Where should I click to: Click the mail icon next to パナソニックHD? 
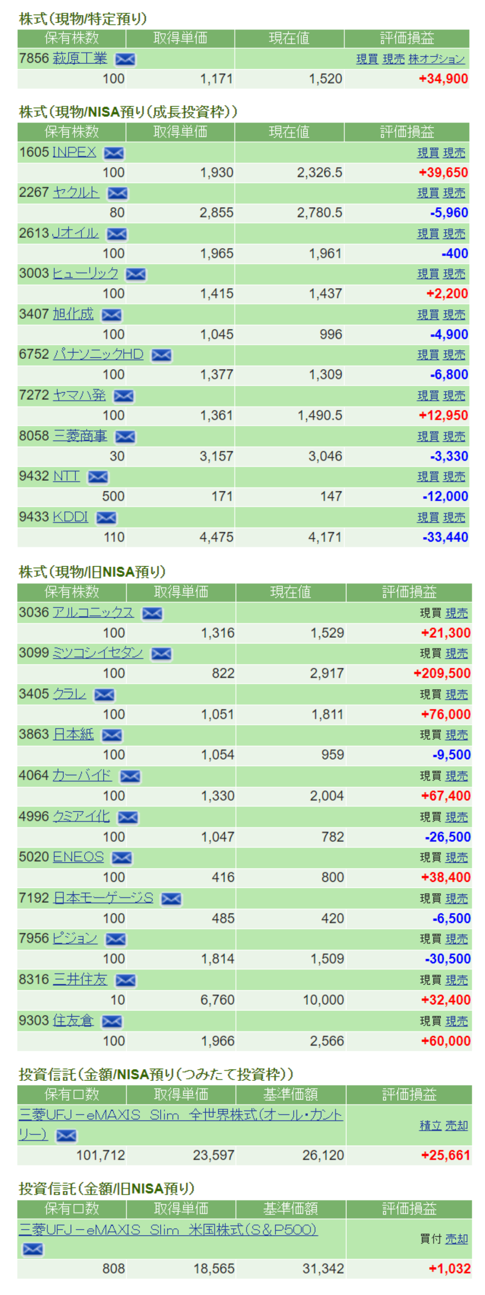point(161,355)
